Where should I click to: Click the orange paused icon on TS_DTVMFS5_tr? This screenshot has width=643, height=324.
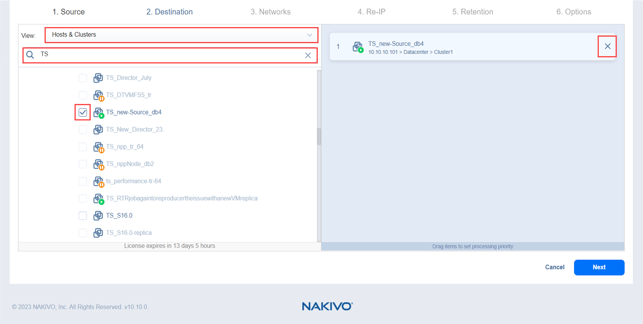tap(102, 98)
